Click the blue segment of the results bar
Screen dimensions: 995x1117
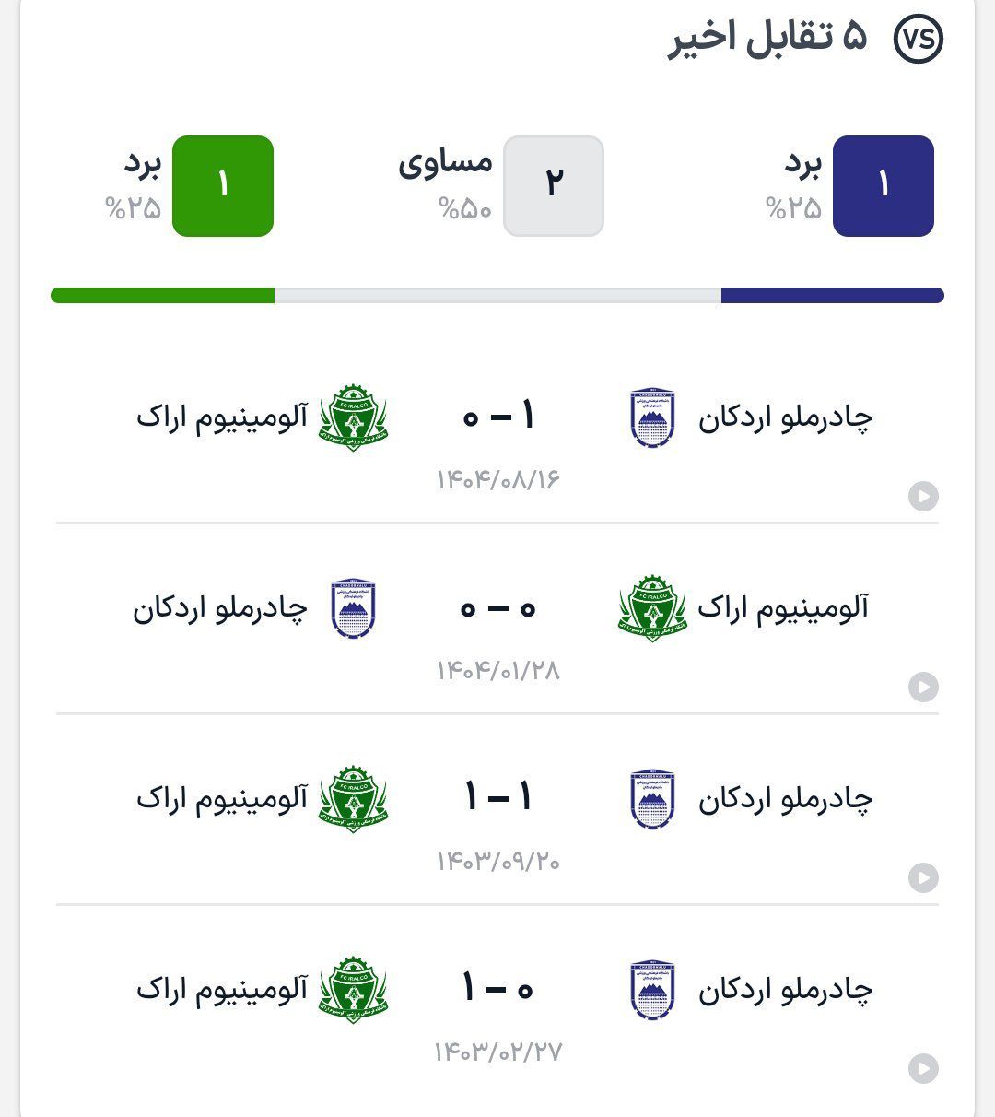(x=832, y=296)
